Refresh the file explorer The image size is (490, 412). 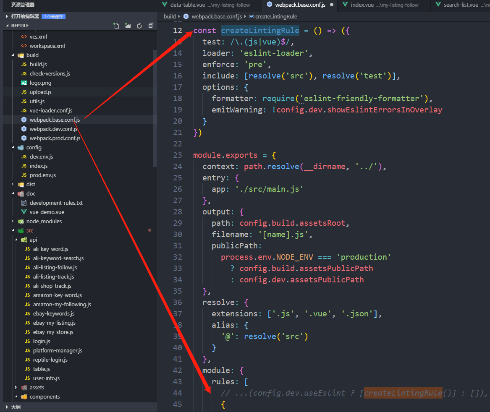tap(139, 25)
